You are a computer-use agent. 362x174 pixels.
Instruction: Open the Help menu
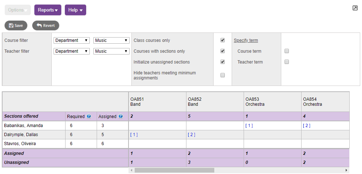point(75,10)
